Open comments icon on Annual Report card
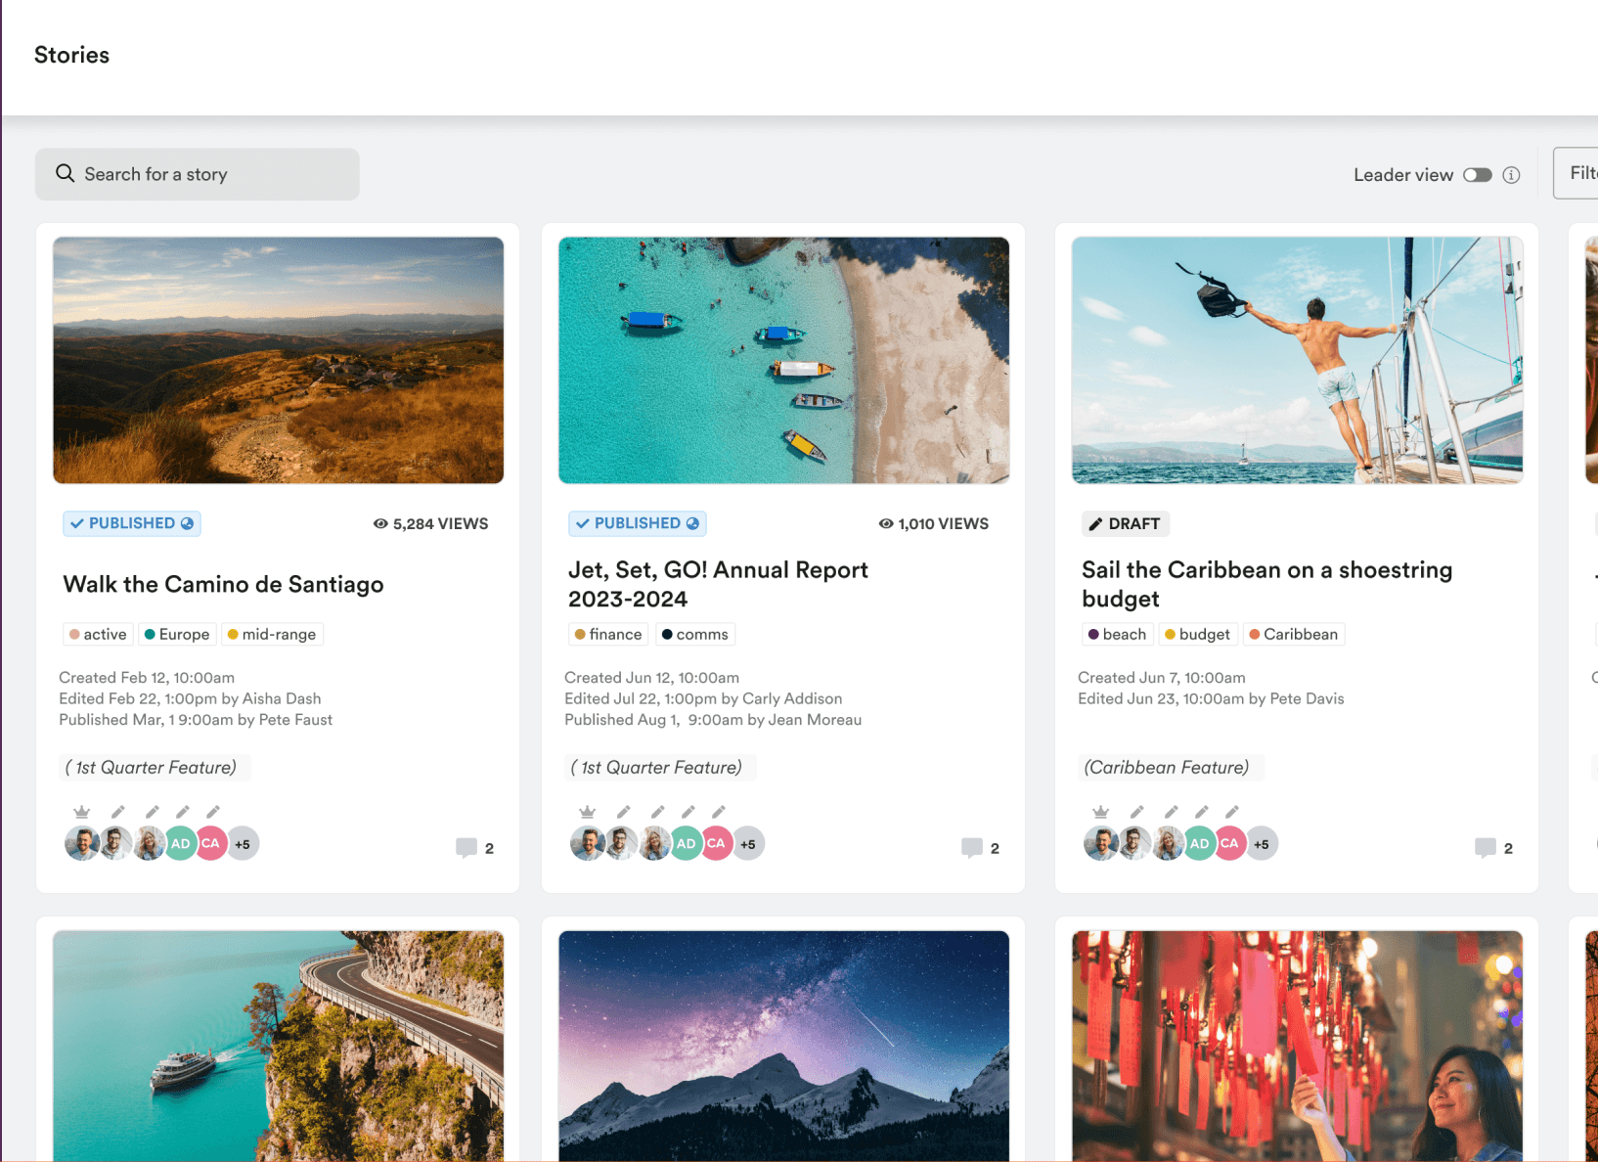The height and width of the screenshot is (1162, 1598). (x=972, y=847)
